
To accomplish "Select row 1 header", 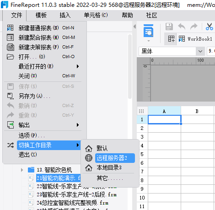I will pyautogui.click(x=142, y=119).
